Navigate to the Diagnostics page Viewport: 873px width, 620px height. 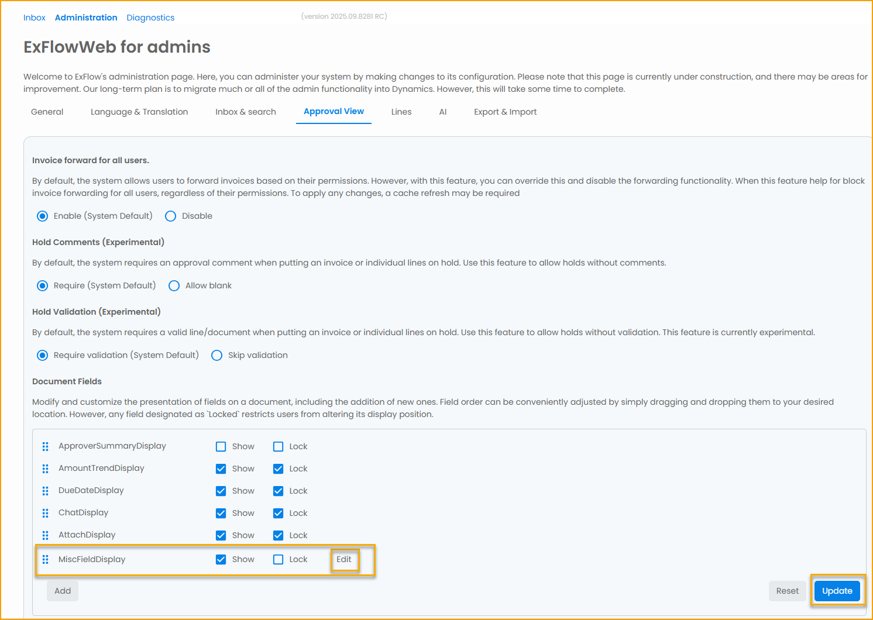pyautogui.click(x=150, y=18)
